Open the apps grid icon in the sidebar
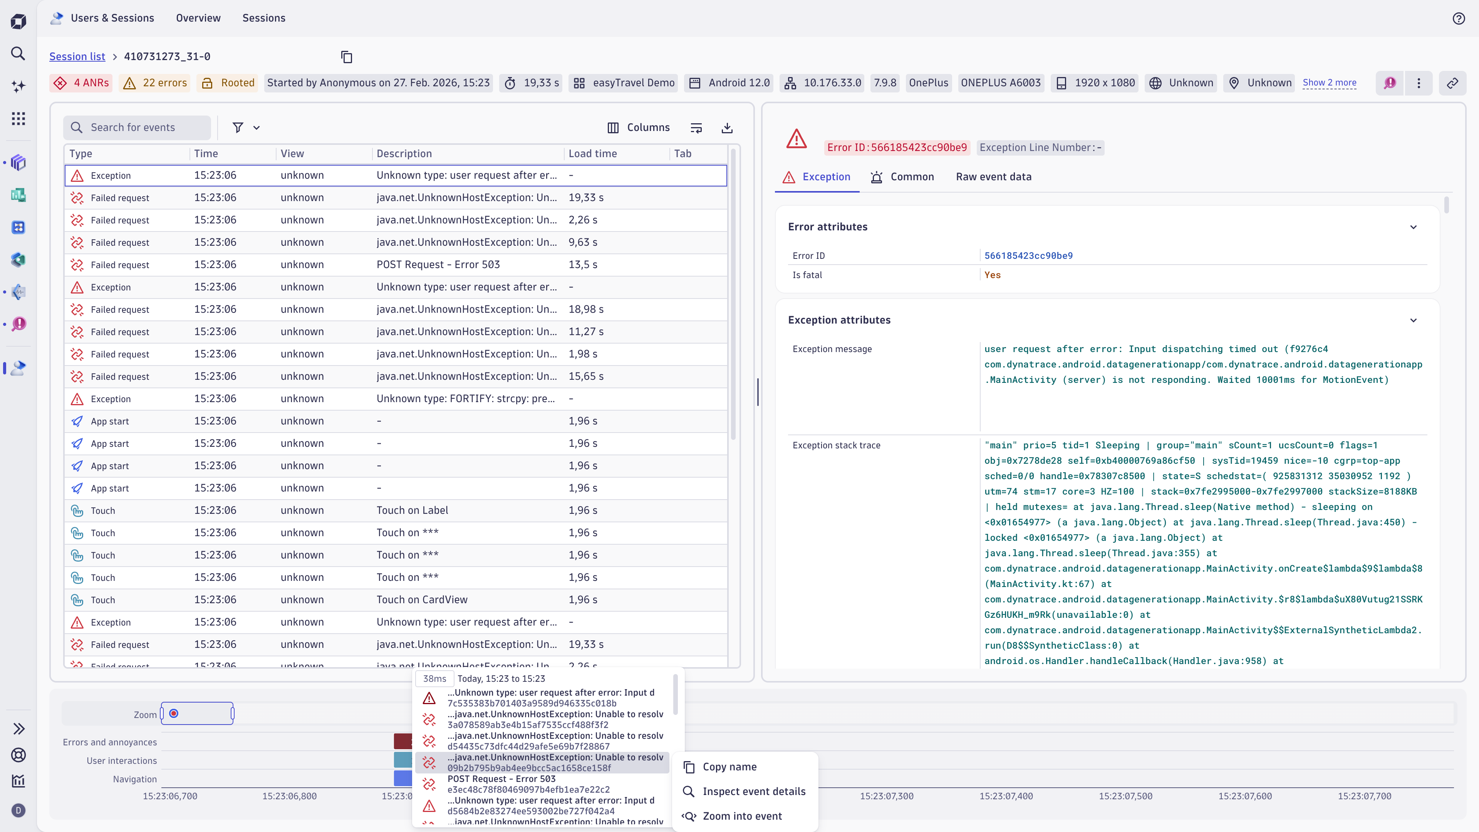This screenshot has width=1479, height=832. [18, 118]
